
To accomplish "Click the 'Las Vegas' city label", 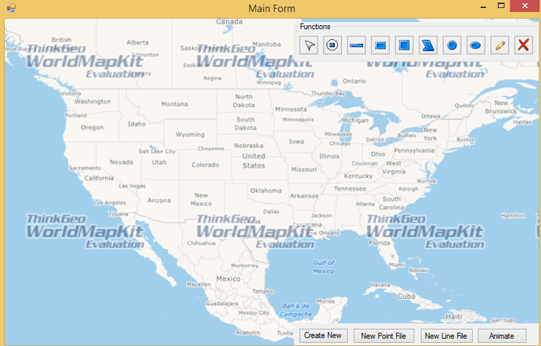I will tap(133, 186).
